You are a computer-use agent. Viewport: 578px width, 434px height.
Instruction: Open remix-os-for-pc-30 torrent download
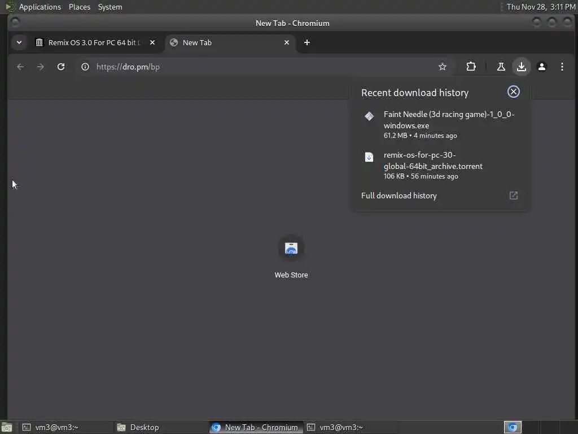[x=440, y=166]
